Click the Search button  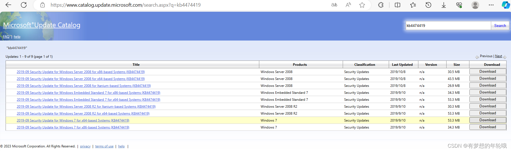point(500,26)
